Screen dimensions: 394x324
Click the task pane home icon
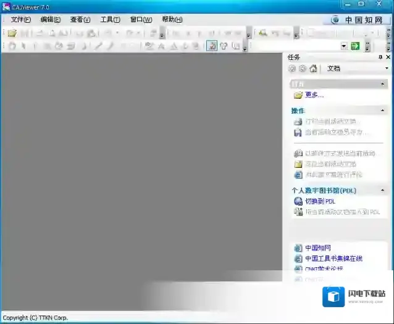(x=313, y=69)
